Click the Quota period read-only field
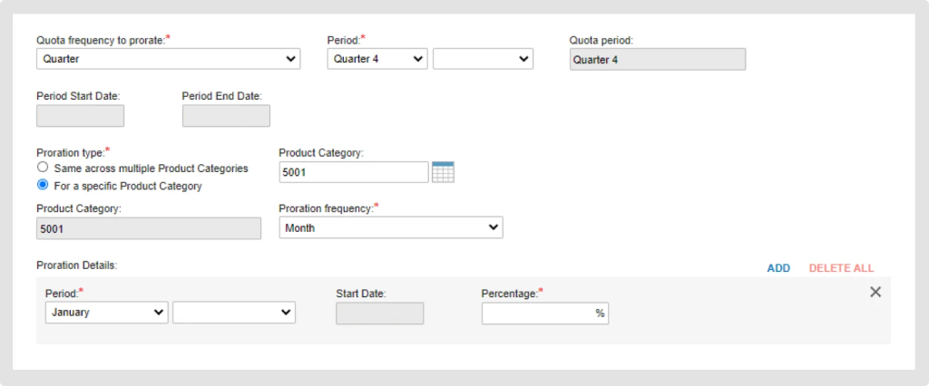 pyautogui.click(x=657, y=60)
